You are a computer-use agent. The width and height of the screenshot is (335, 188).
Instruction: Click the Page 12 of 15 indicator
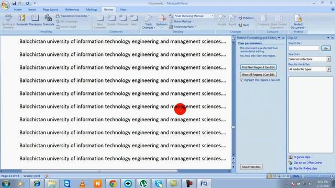10,176
